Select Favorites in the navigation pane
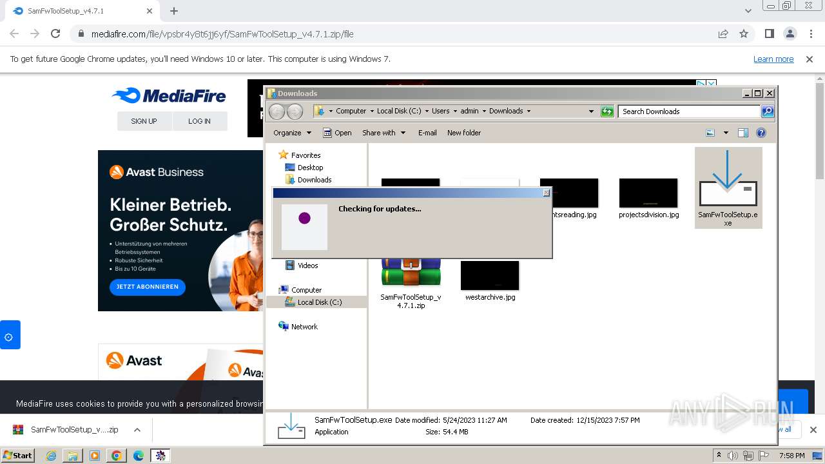This screenshot has width=825, height=464. click(306, 155)
